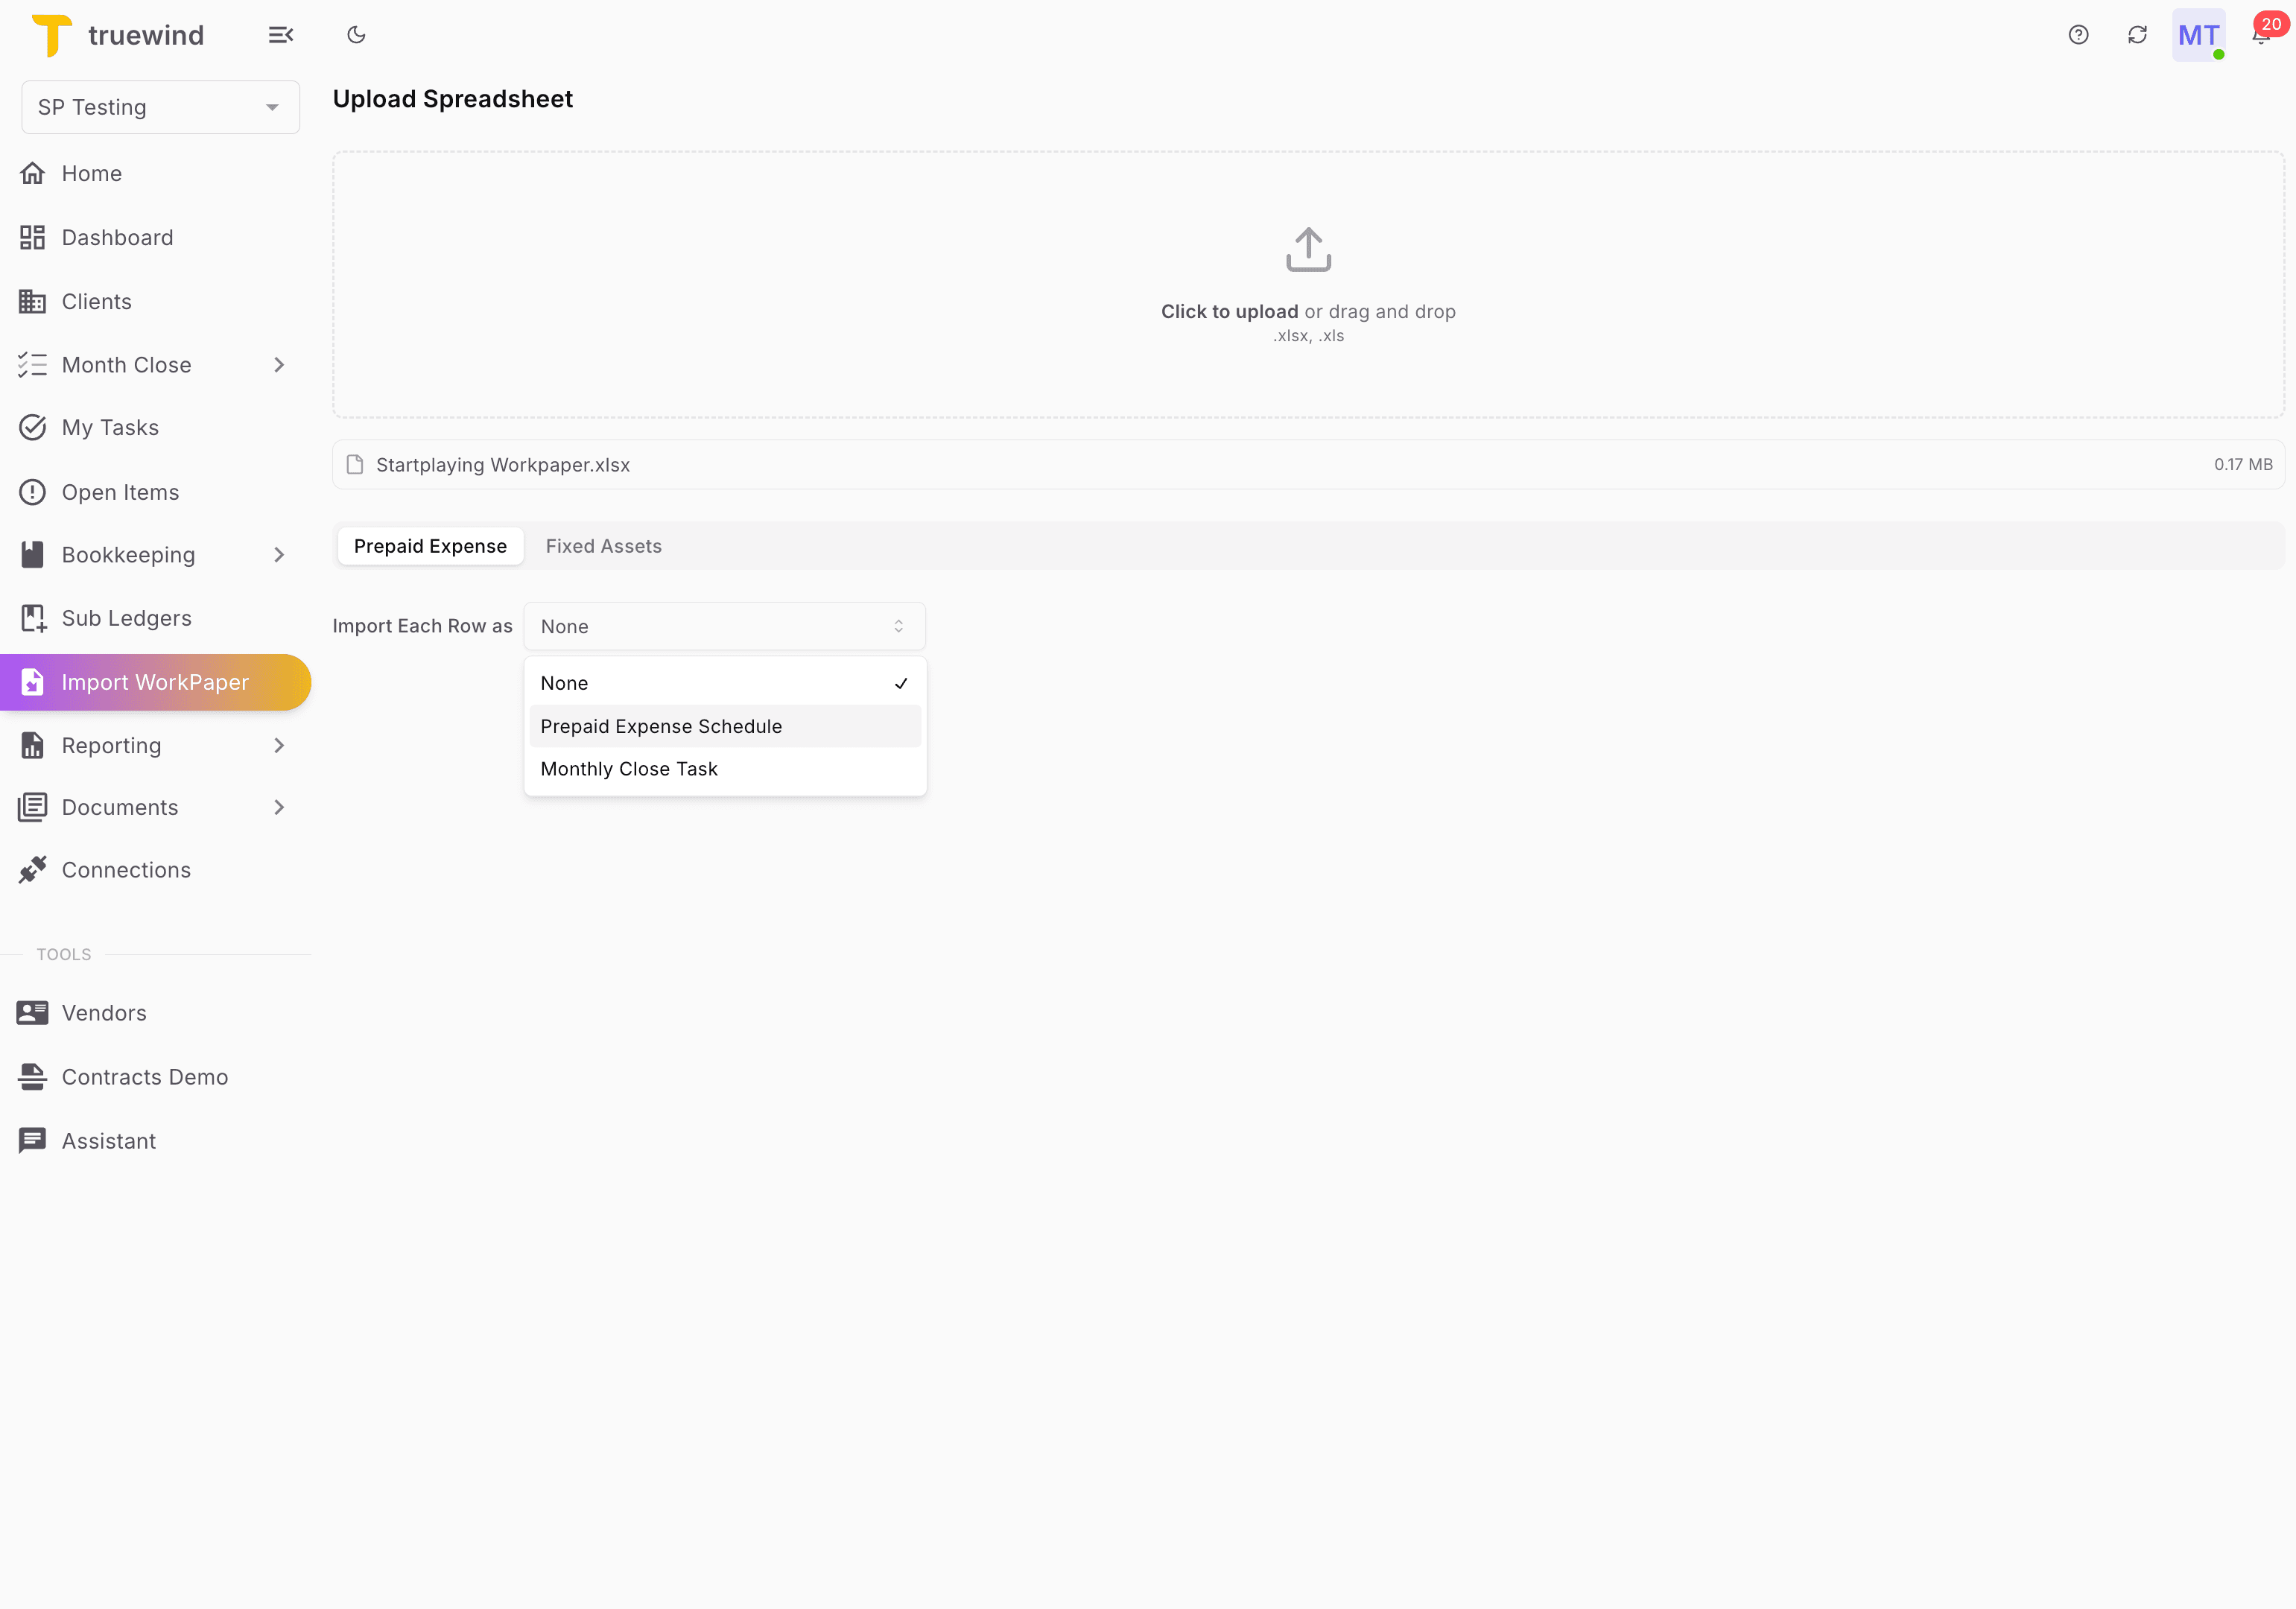Viewport: 2296px width, 1609px height.
Task: Expand the Reporting section
Action: [x=278, y=745]
